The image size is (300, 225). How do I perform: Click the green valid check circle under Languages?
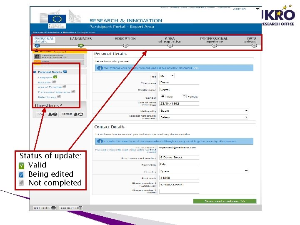tap(81, 45)
